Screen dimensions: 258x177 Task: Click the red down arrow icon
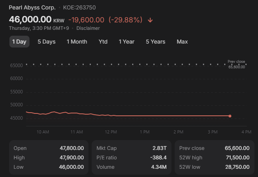point(150,20)
